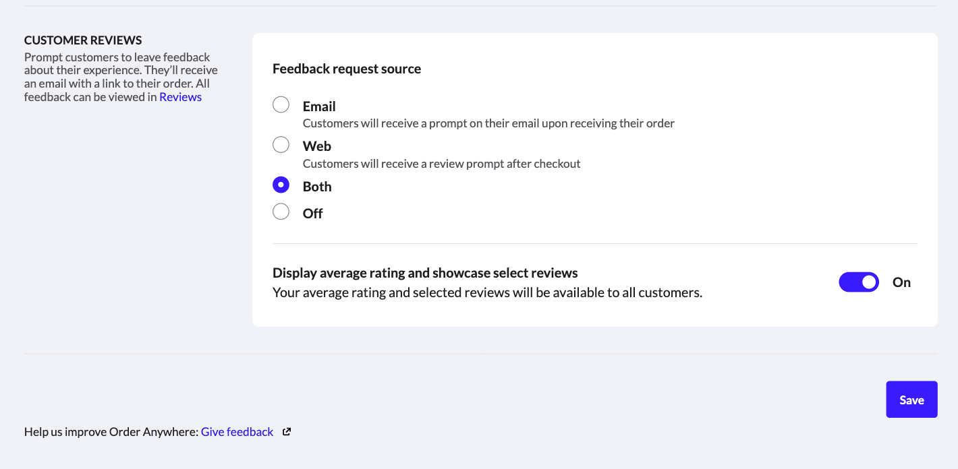Save the customer review settings

911,400
